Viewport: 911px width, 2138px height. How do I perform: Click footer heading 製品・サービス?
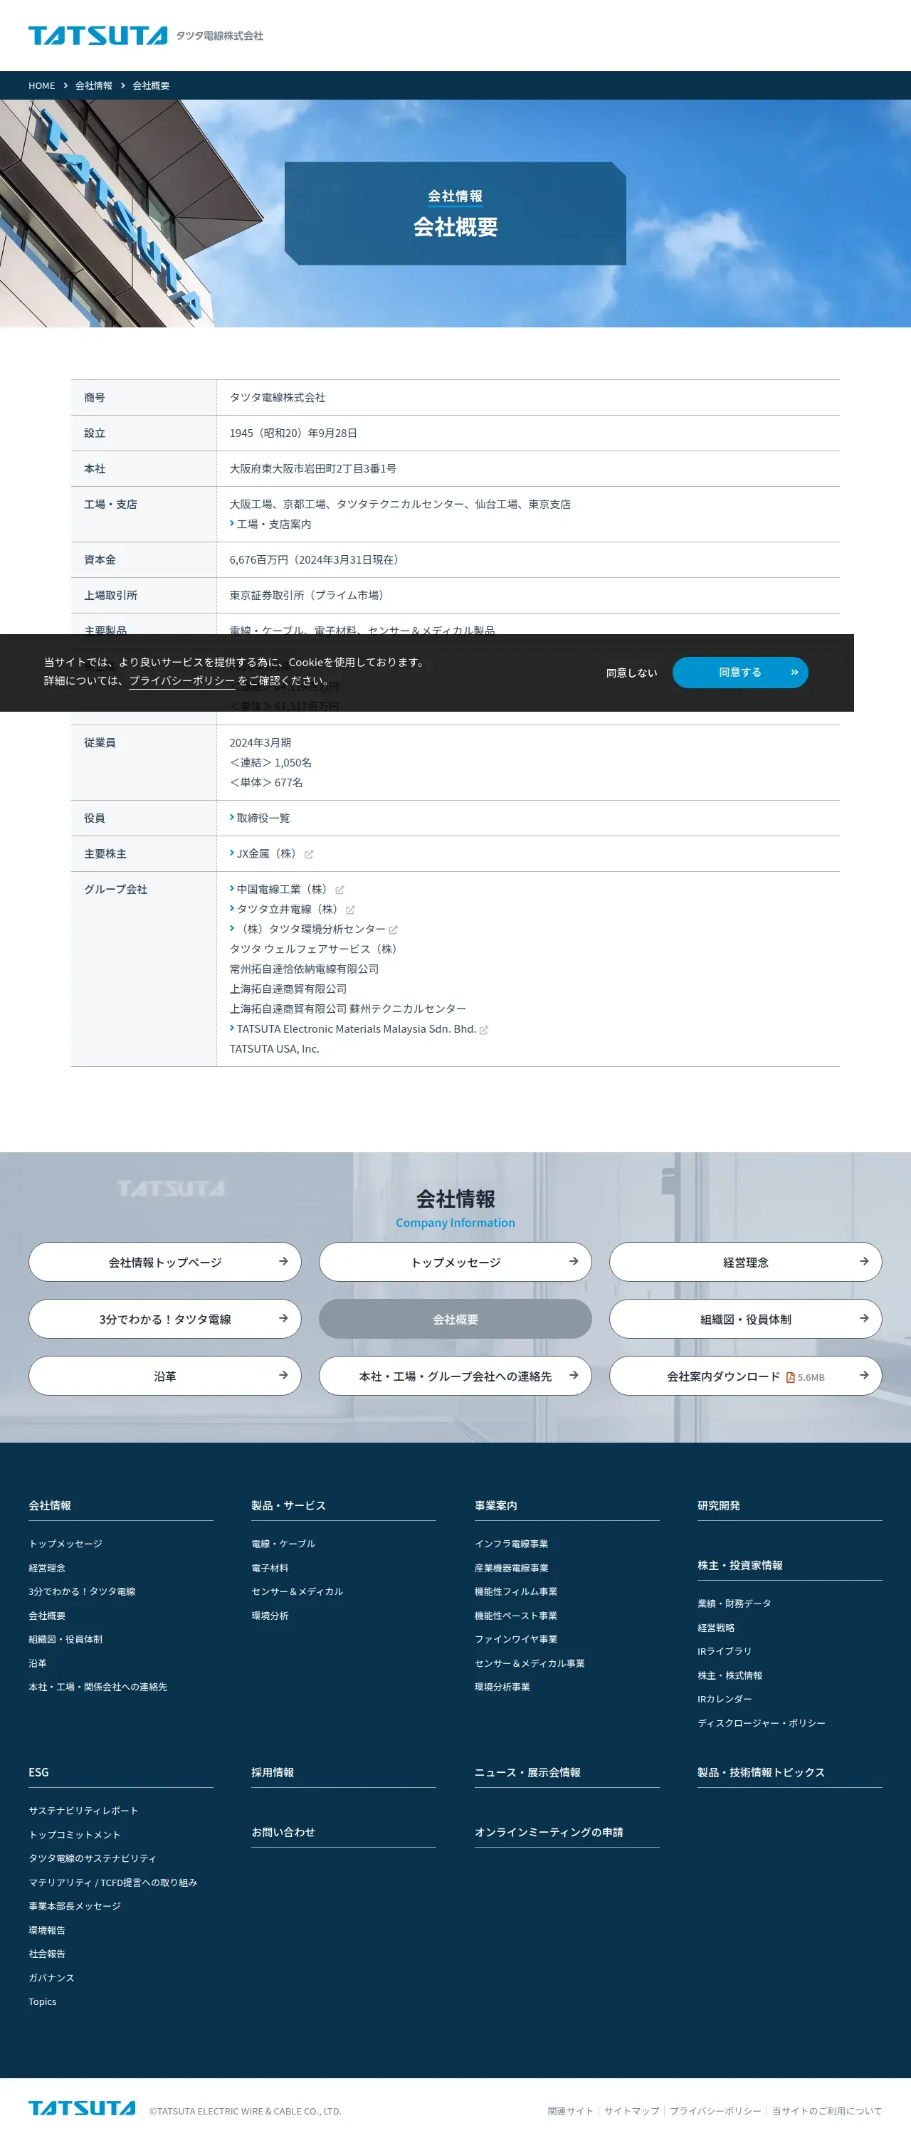tap(289, 1505)
